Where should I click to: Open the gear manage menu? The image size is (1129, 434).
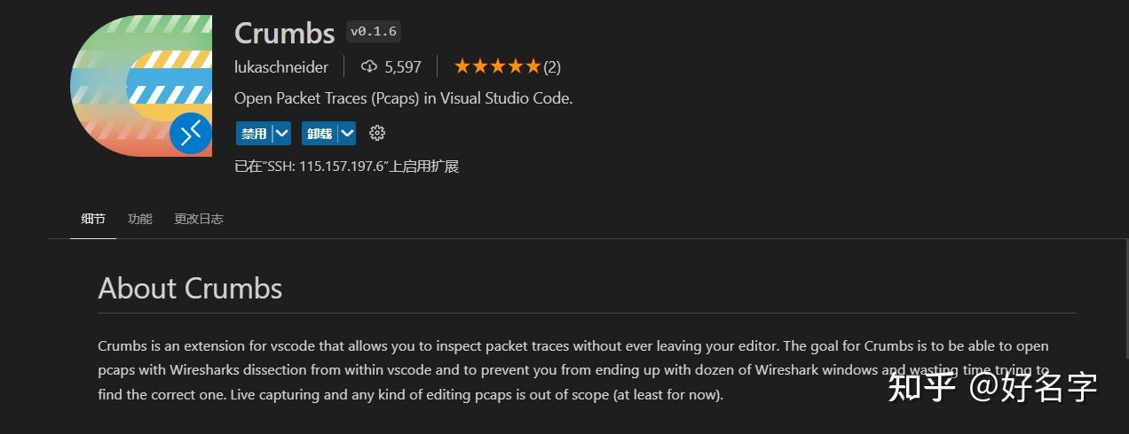point(377,133)
